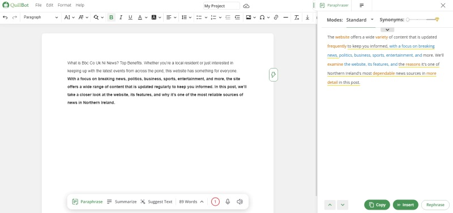453x213 pixels.
Task: Click the Suggest Text button
Action: point(156,202)
